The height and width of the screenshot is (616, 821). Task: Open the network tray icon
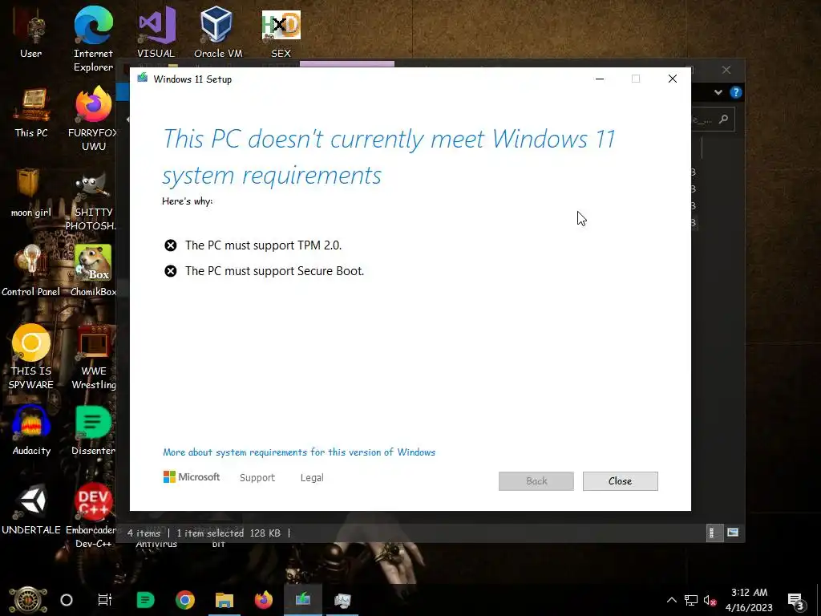click(691, 600)
